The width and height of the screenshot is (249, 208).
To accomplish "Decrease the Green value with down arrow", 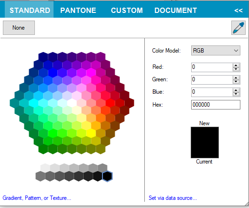I will 236,82.
